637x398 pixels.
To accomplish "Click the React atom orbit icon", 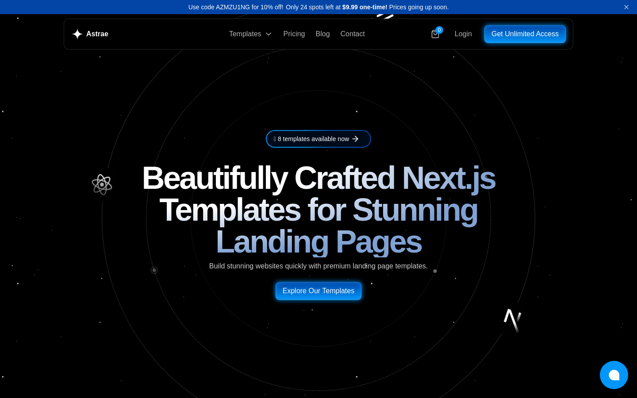I will (102, 184).
